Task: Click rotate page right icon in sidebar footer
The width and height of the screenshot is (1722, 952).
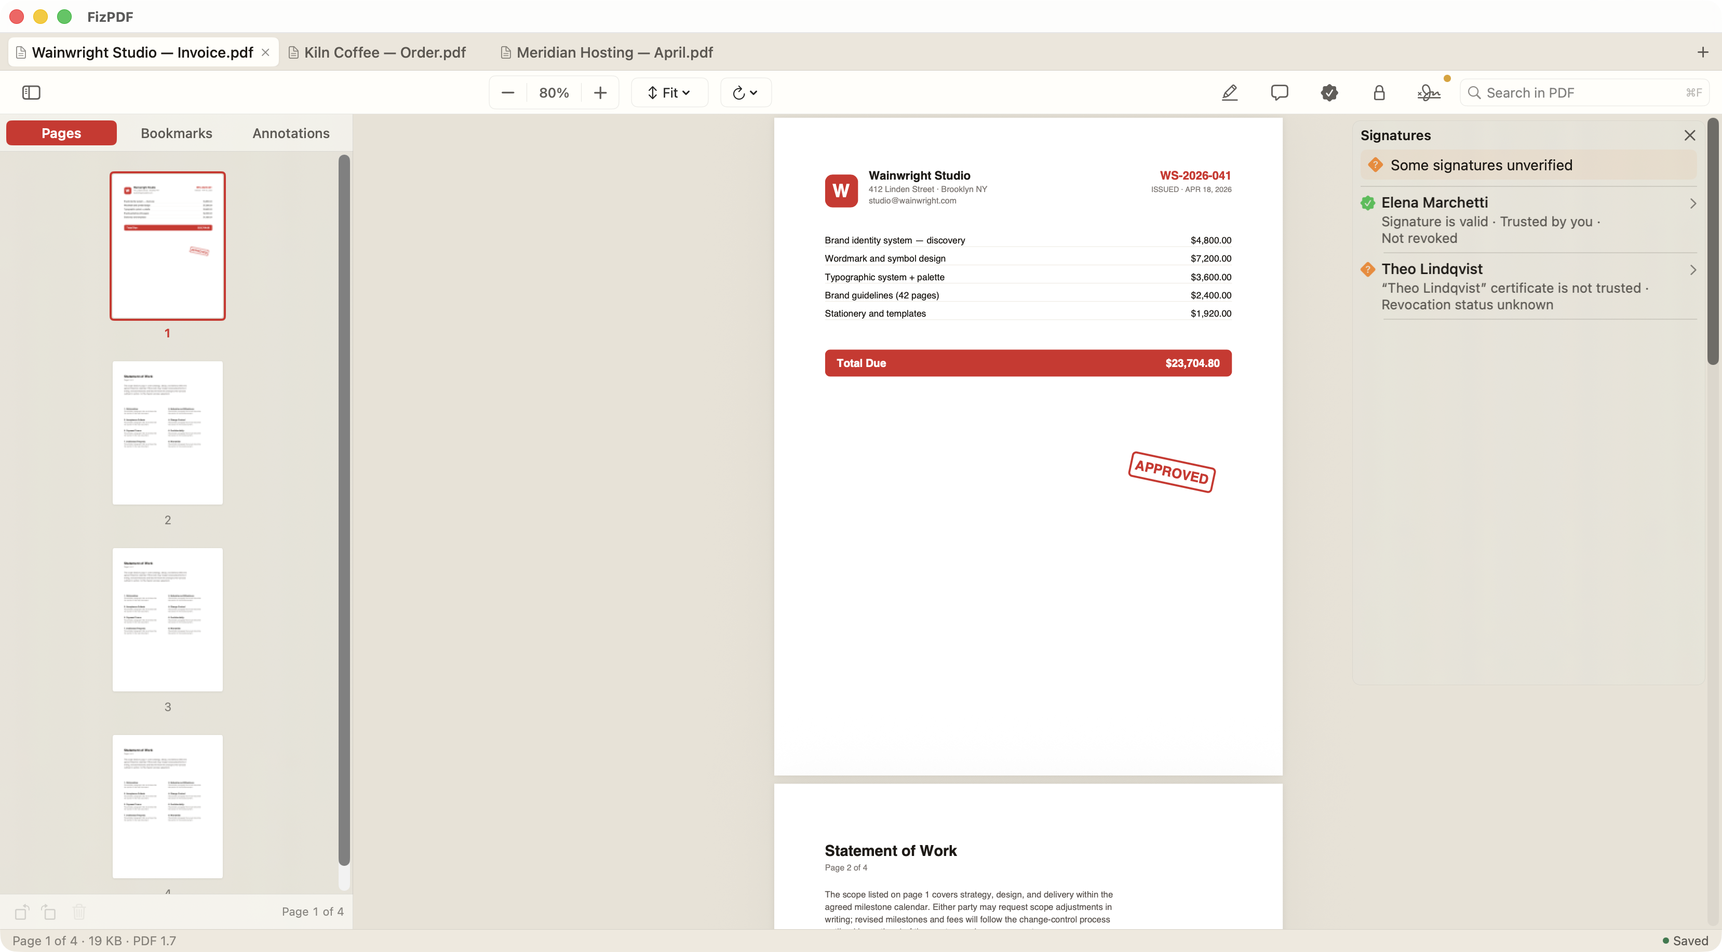Action: (49, 911)
